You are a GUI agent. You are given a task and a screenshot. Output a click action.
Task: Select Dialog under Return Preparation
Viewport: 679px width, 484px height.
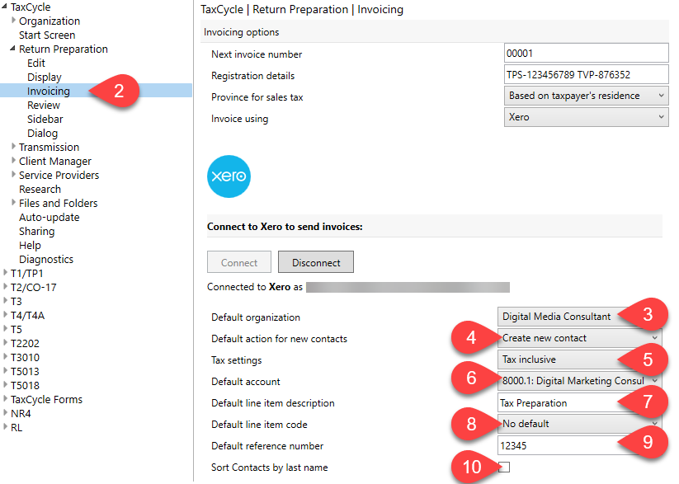(x=42, y=134)
